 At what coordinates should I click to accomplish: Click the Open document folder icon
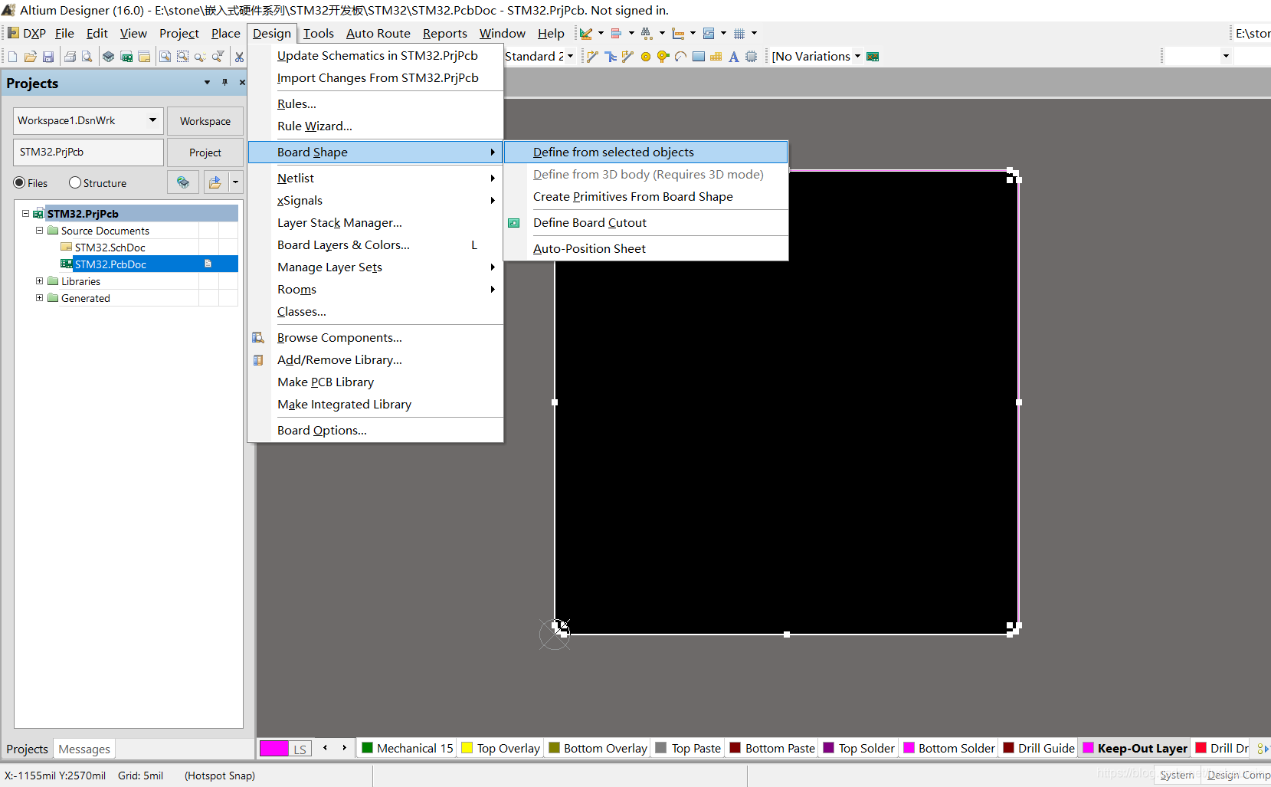tap(30, 57)
